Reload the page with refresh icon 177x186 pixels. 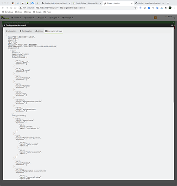point(11,8)
